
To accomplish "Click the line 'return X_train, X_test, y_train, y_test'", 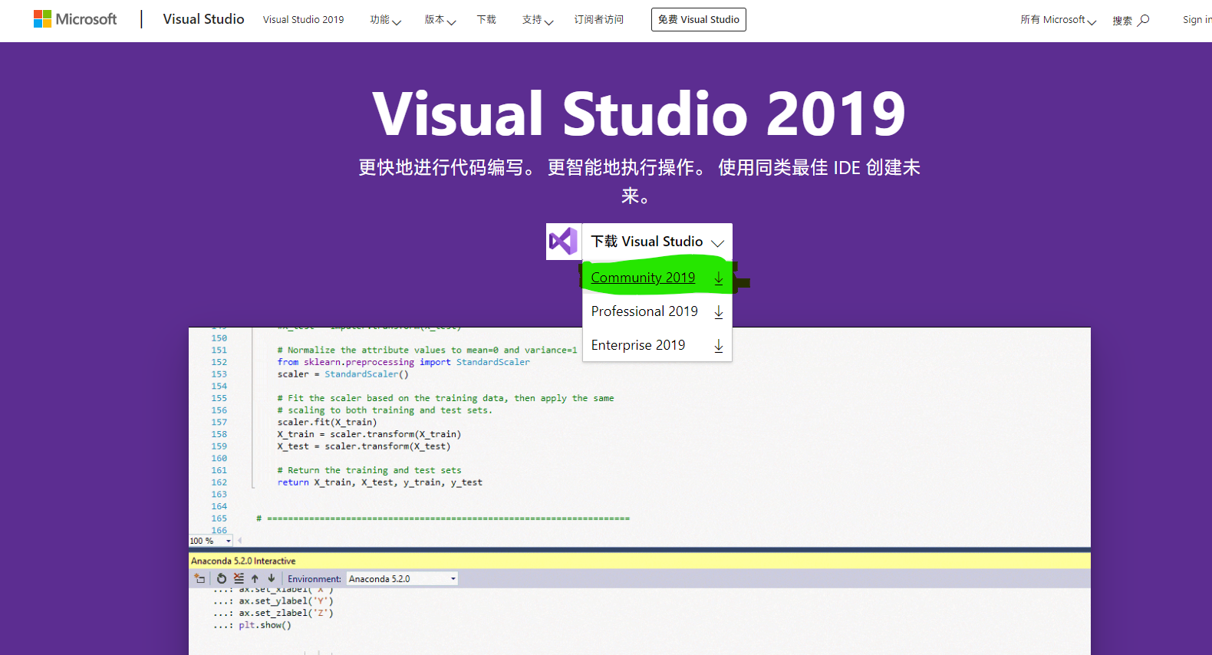I will (x=380, y=482).
